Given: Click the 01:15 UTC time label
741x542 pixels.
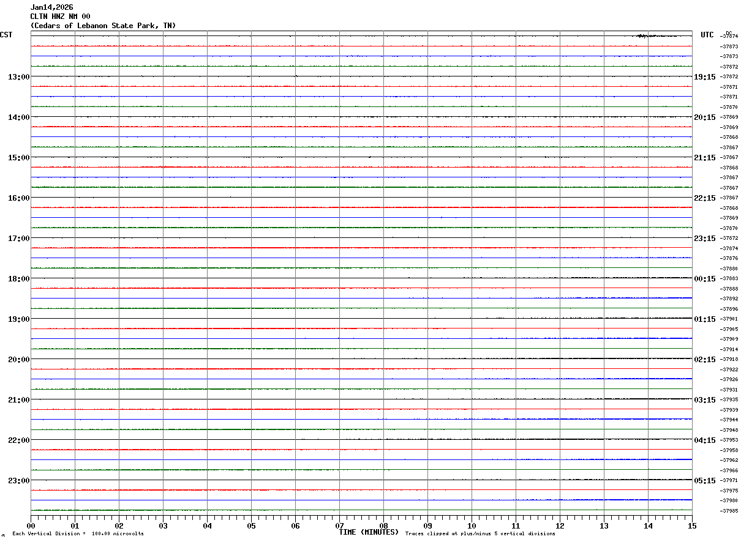Looking at the screenshot, I should point(704,319).
